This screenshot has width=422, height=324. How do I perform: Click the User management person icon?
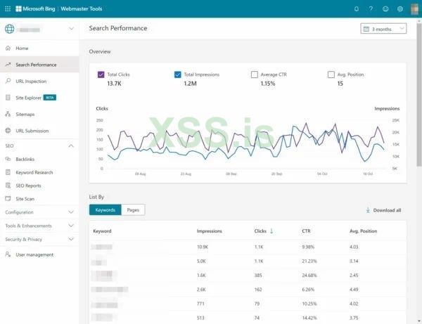(x=8, y=254)
